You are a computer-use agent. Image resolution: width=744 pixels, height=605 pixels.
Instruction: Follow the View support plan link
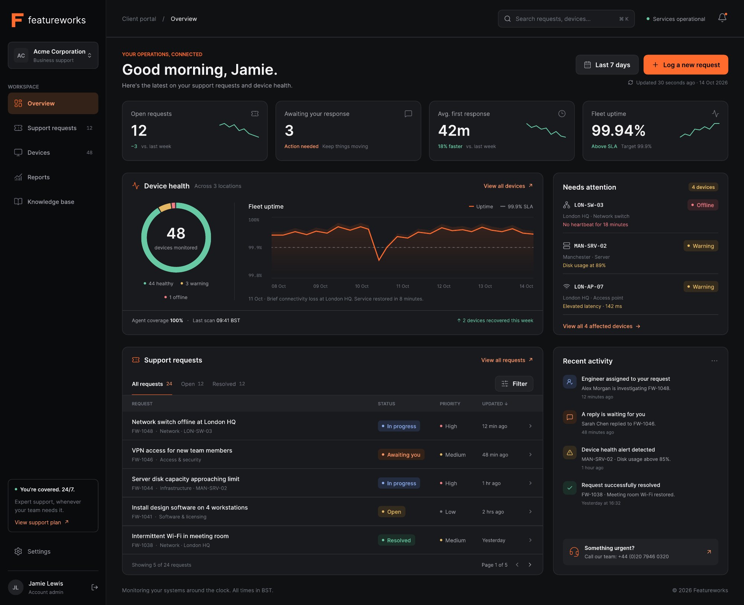click(x=42, y=522)
